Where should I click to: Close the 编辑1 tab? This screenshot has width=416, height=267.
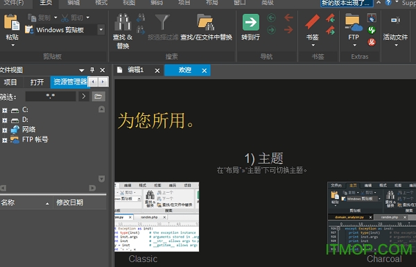point(157,71)
